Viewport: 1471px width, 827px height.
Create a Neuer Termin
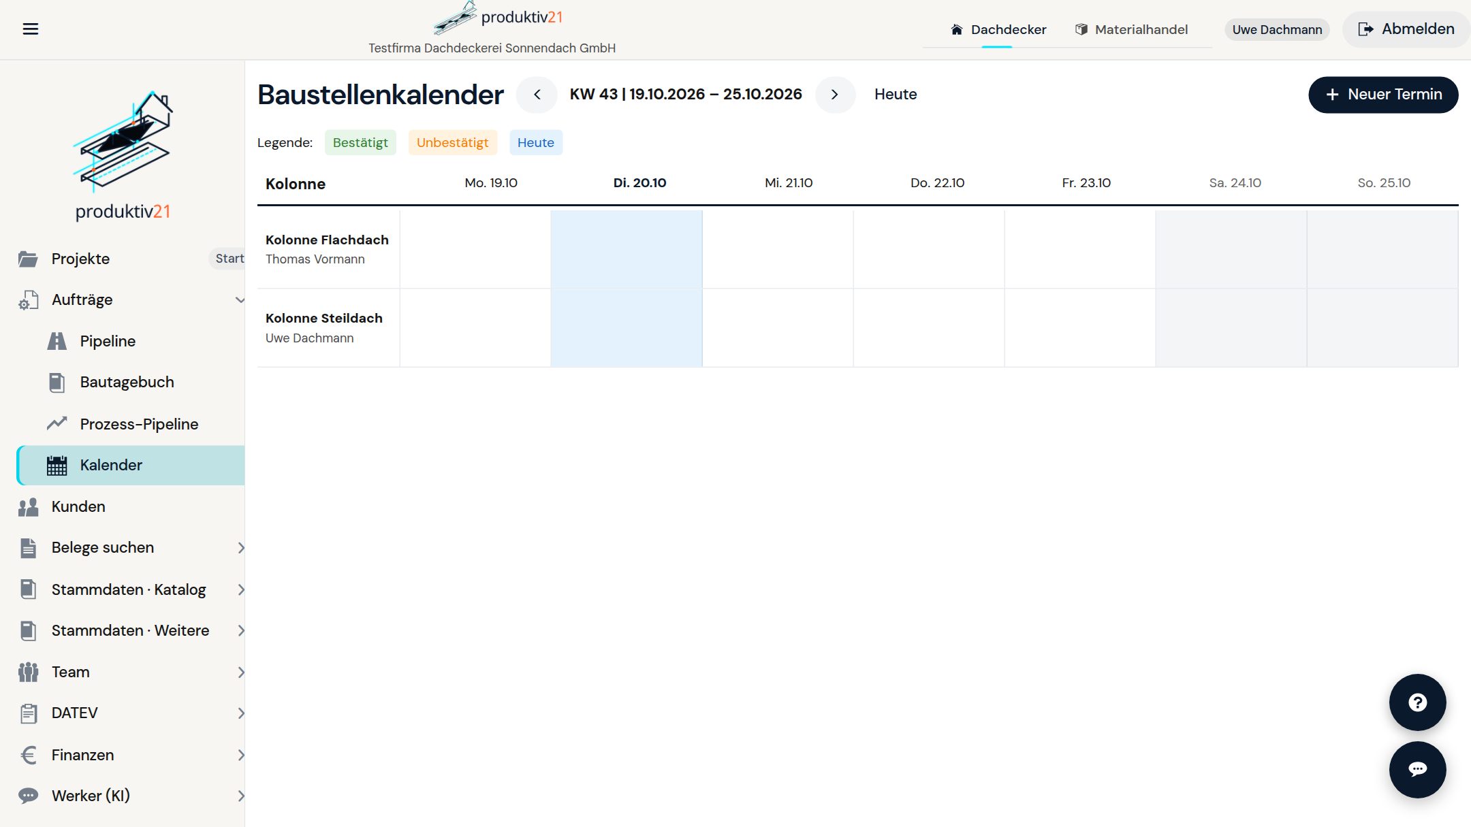tap(1383, 95)
